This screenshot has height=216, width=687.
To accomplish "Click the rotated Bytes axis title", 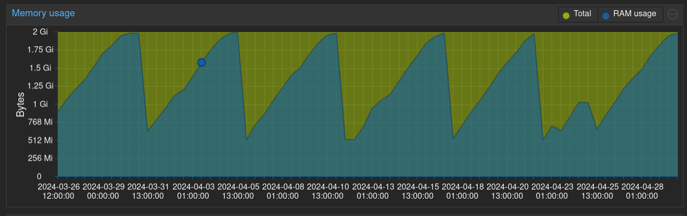I will pyautogui.click(x=20, y=105).
